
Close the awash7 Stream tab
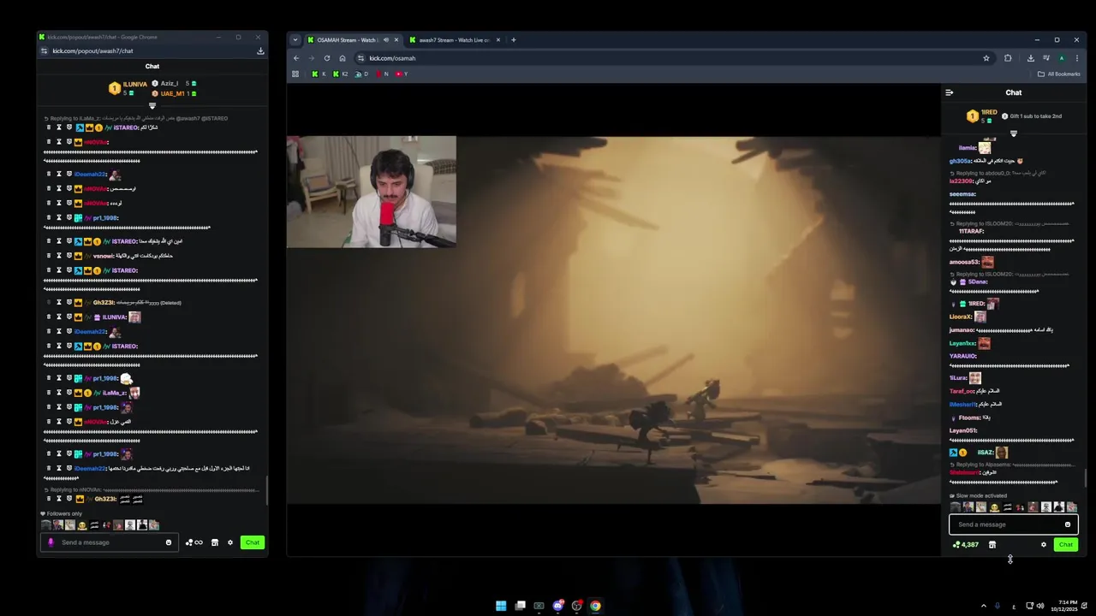tap(498, 39)
